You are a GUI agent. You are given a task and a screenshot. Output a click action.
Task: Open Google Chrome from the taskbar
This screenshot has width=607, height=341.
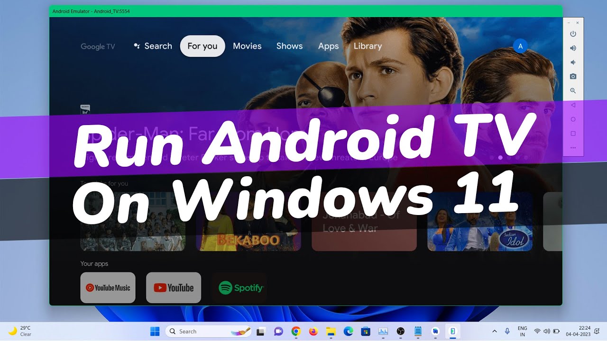click(296, 332)
